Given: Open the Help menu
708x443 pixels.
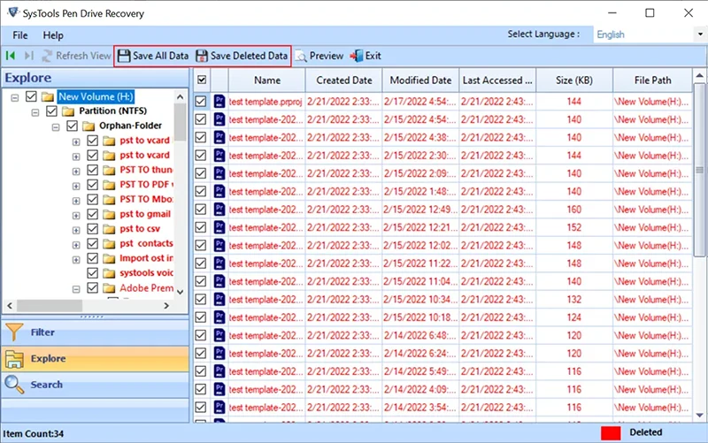Looking at the screenshot, I should (x=53, y=35).
